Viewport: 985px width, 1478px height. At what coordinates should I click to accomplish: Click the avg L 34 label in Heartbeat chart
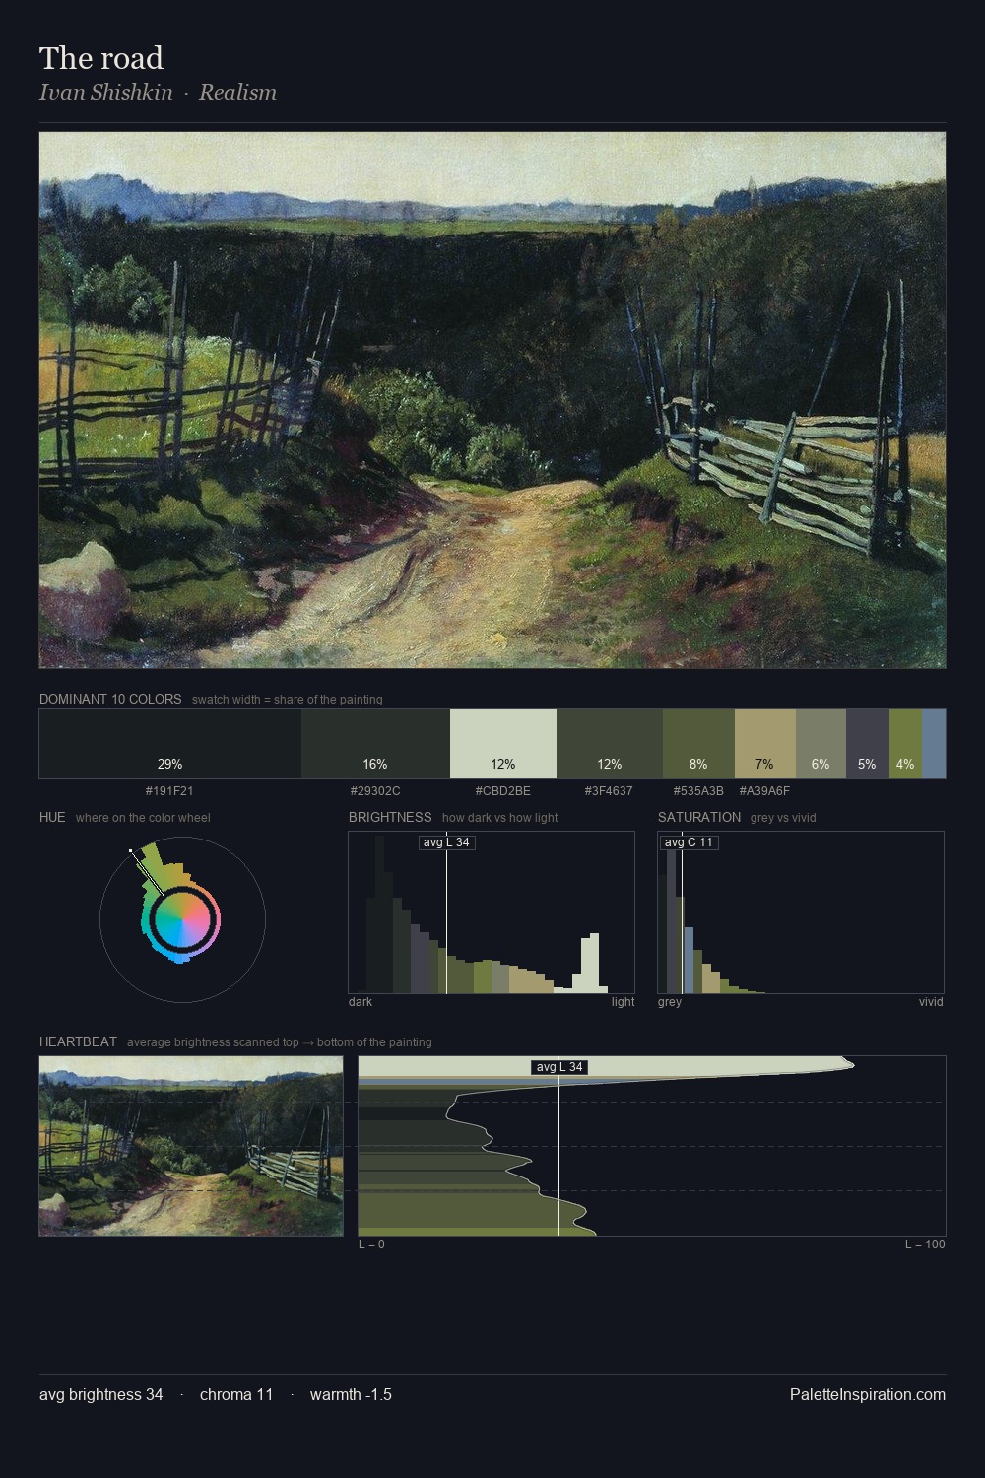(559, 1067)
